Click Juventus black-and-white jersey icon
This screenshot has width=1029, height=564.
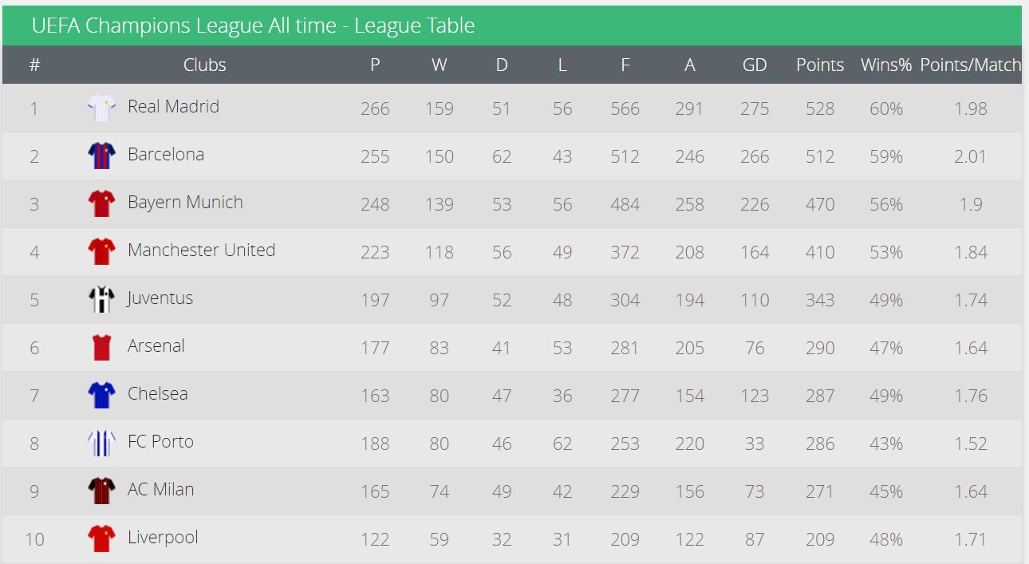click(101, 299)
